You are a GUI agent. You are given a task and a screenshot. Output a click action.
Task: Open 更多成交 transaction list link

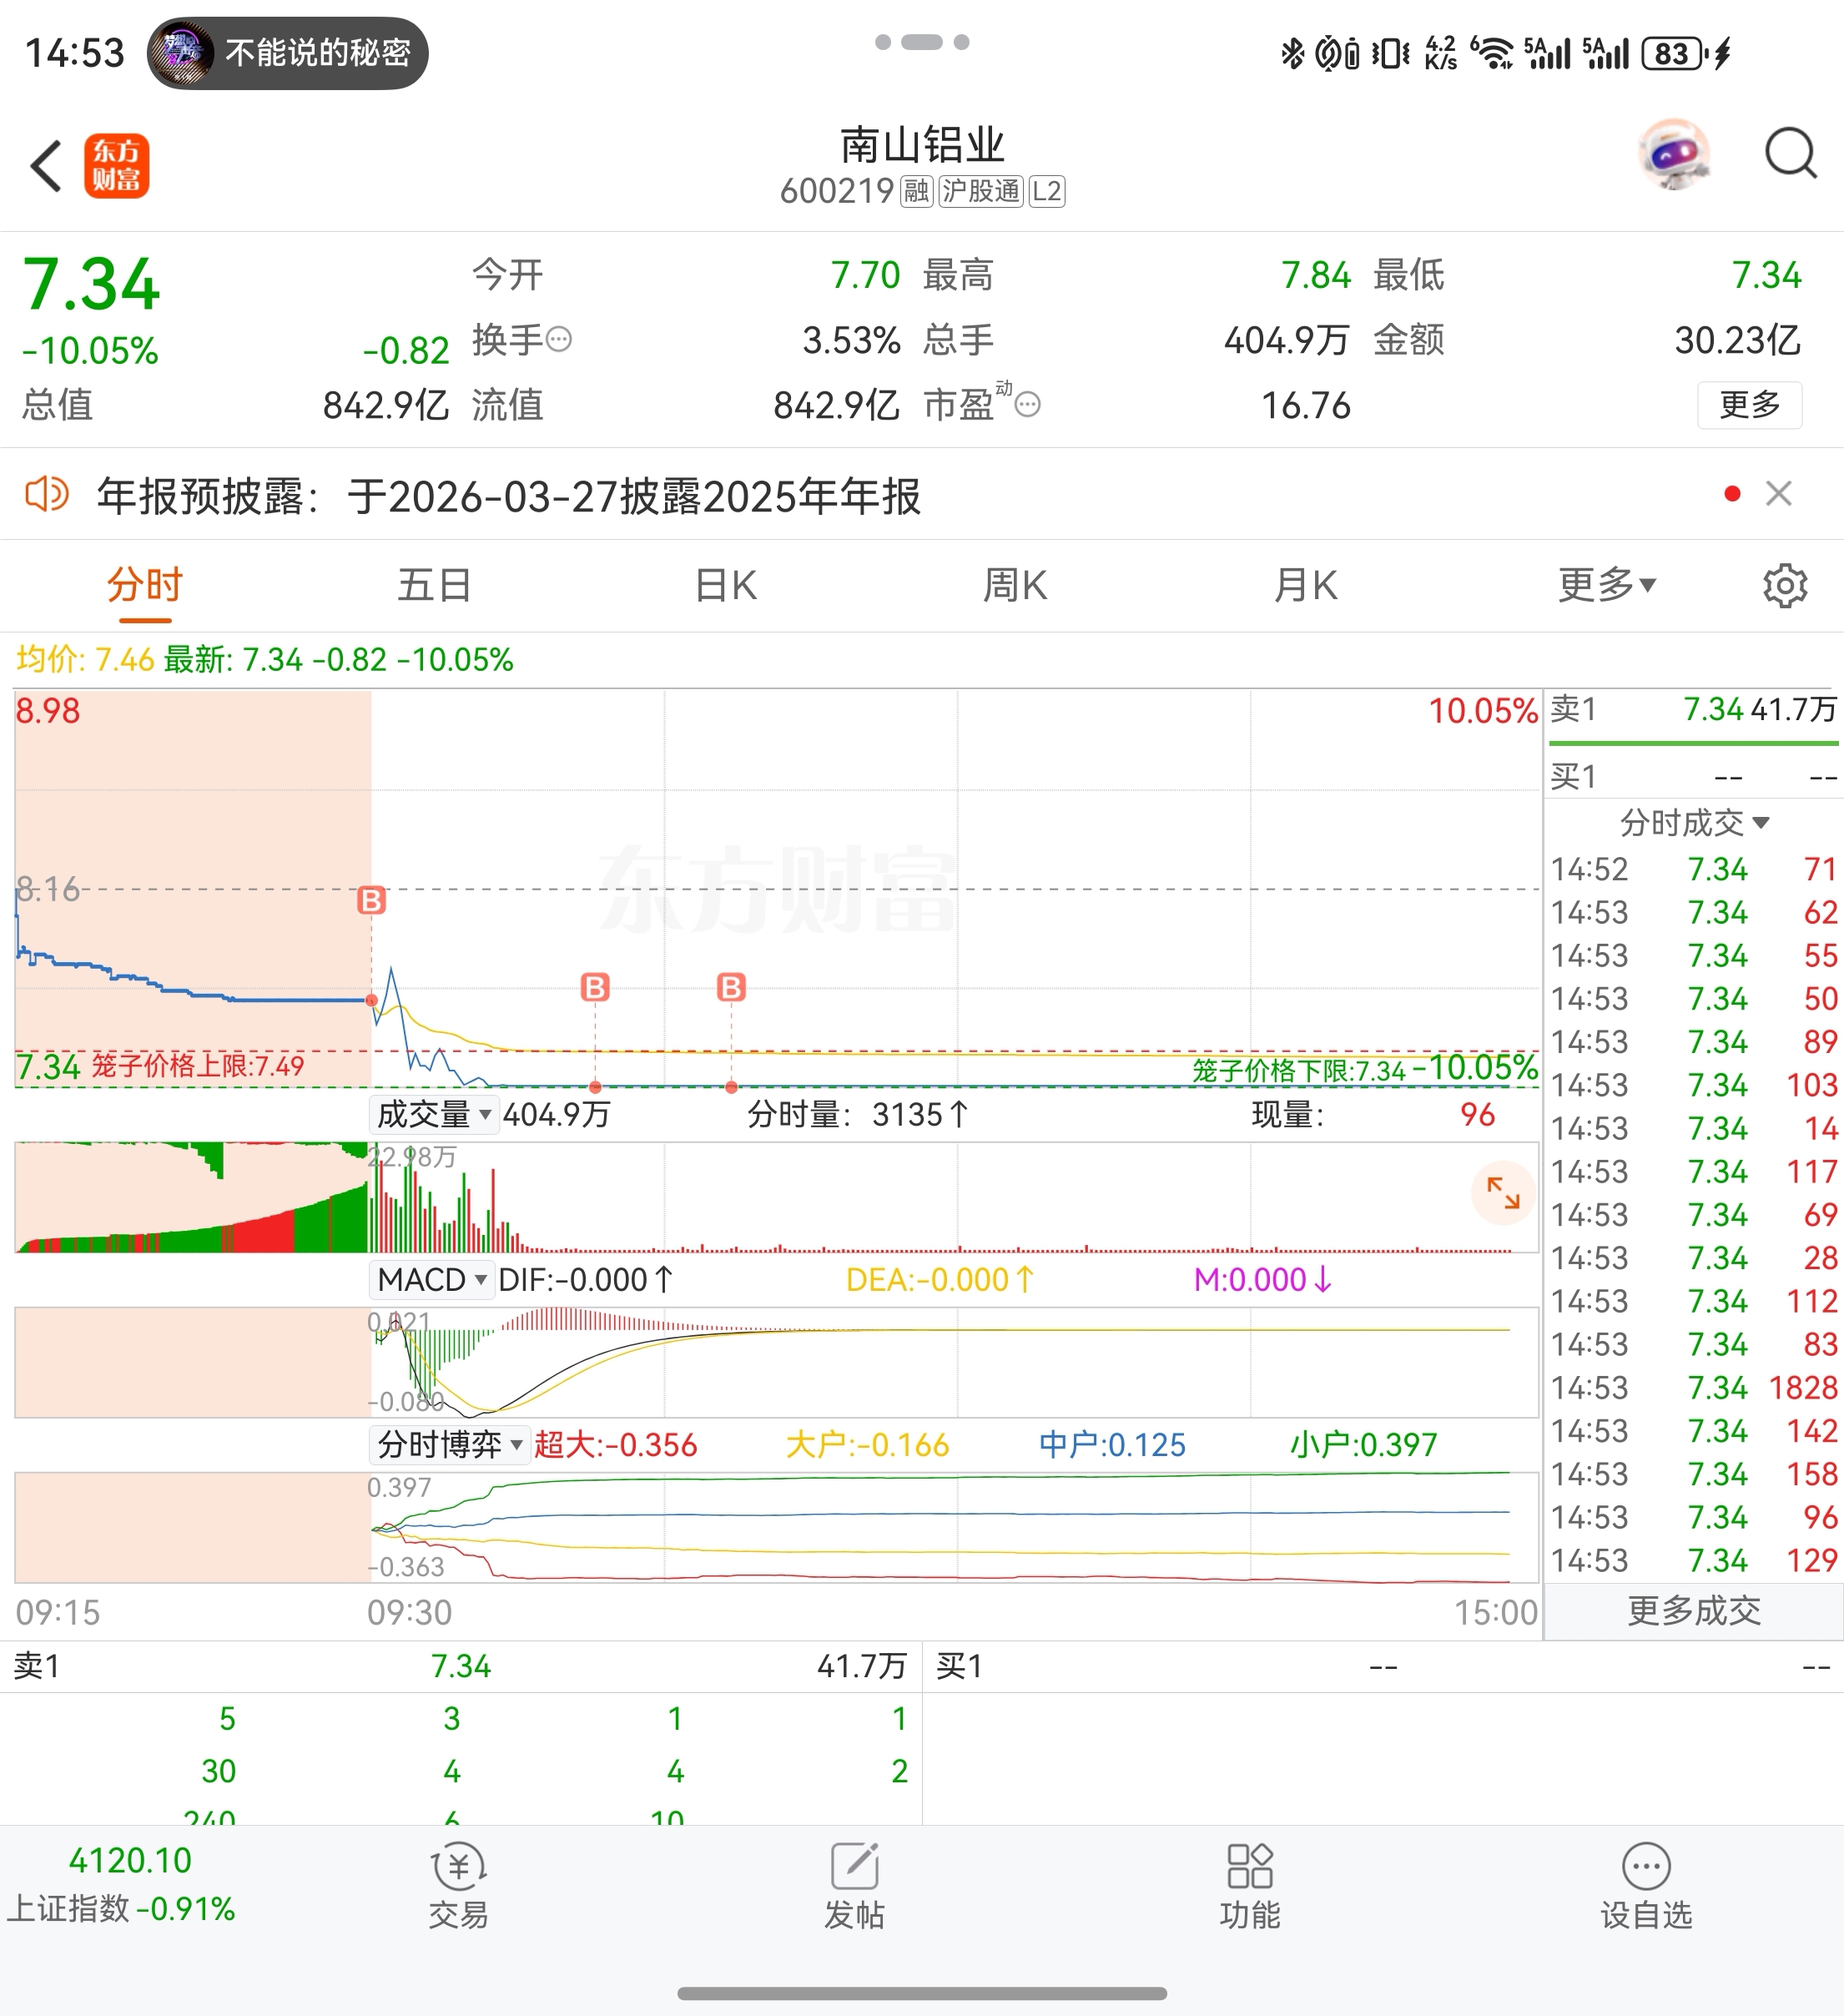tap(1693, 1611)
